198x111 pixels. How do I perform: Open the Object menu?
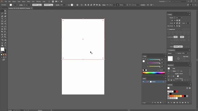coord(14,2)
